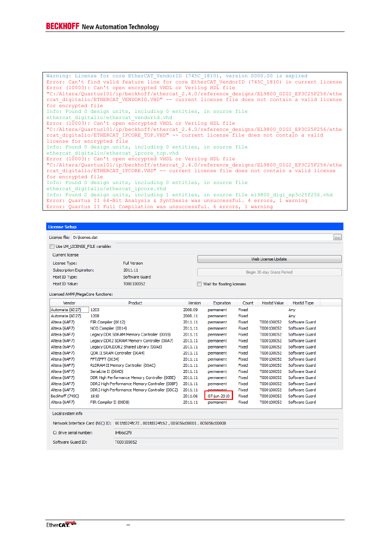Click Host ID Value T000100052 text

click(x=134, y=284)
